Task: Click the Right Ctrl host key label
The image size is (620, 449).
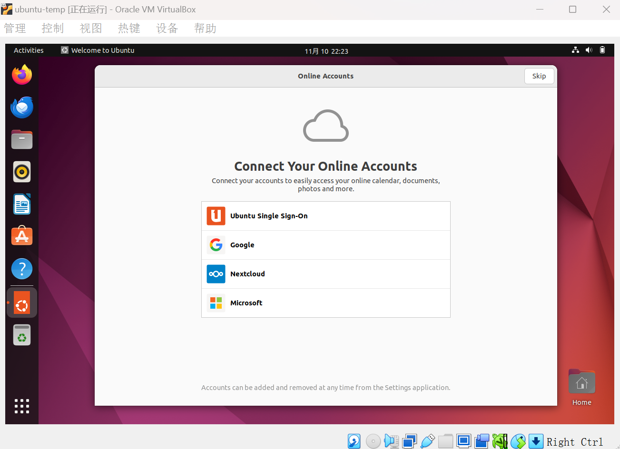Action: point(575,442)
